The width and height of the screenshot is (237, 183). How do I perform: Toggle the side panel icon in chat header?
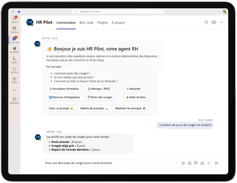(x=214, y=22)
